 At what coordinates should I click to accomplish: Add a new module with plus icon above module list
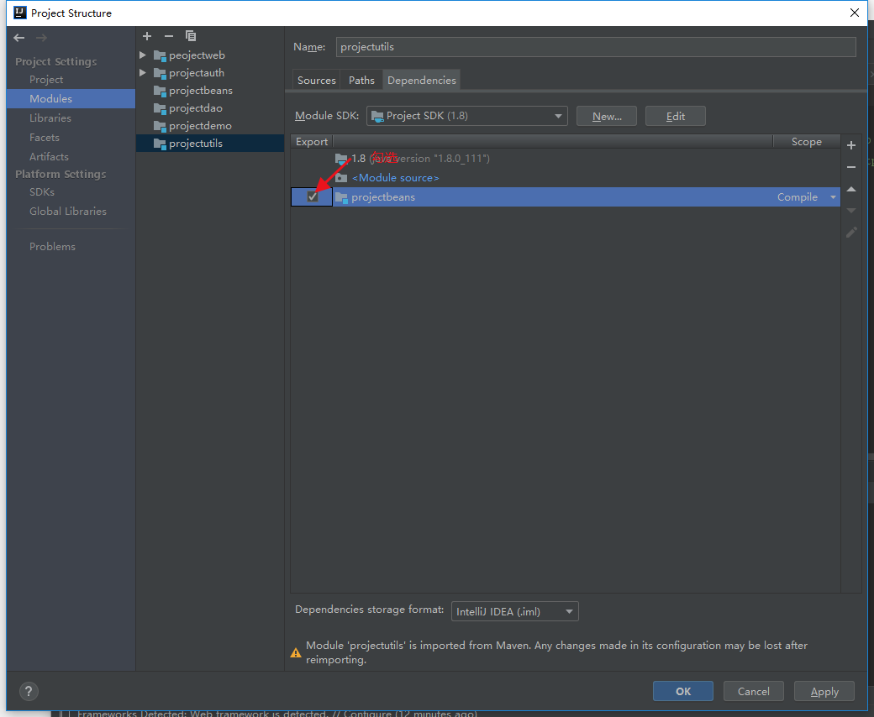pos(147,36)
